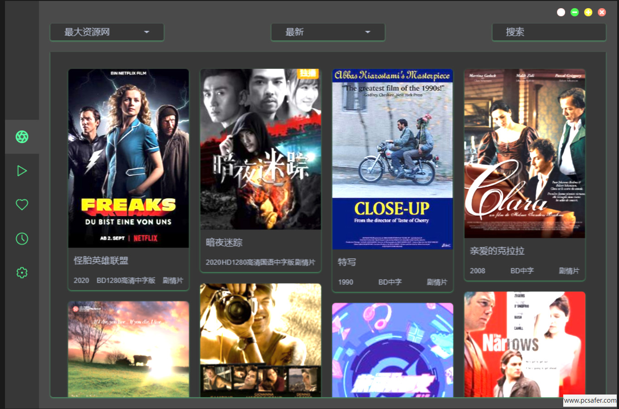Image resolution: width=619 pixels, height=409 pixels.
Task: Click the 怪胎英雄联盟 title text
Action: 101,260
